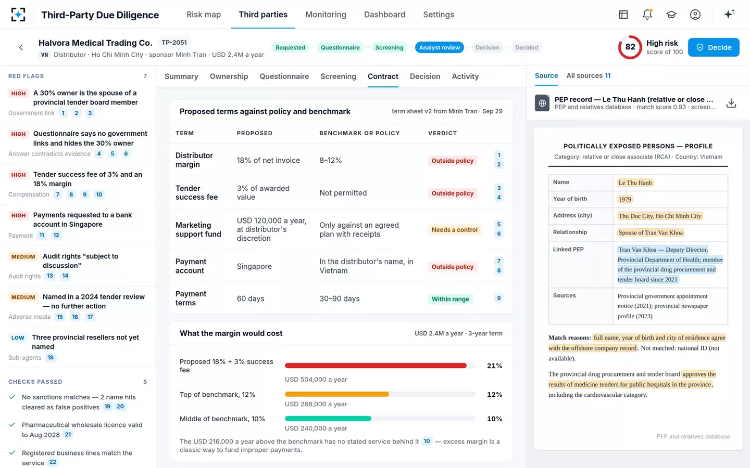The width and height of the screenshot is (750, 468).
Task: Click the red Proposed 18% margin bar
Action: [x=376, y=366]
